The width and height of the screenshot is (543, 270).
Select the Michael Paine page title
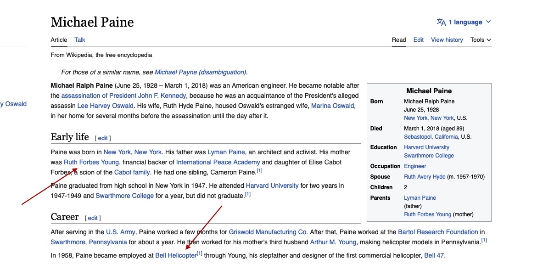[92, 22]
